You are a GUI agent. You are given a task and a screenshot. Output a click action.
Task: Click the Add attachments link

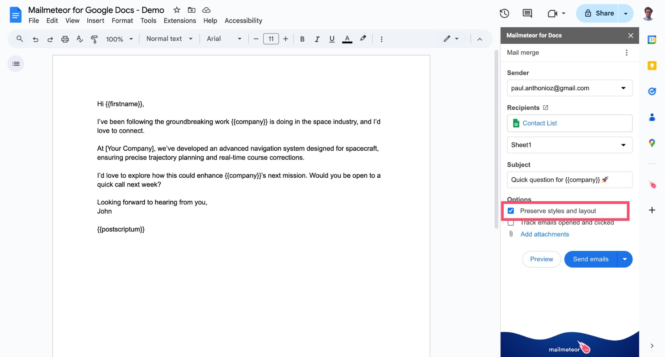coord(544,234)
